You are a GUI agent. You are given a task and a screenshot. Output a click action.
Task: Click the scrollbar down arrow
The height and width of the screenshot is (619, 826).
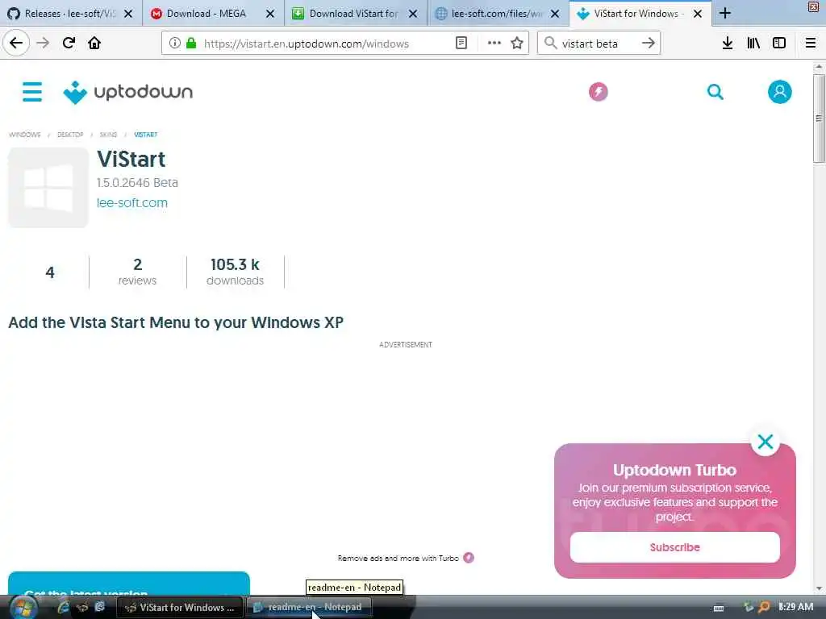coord(818,589)
